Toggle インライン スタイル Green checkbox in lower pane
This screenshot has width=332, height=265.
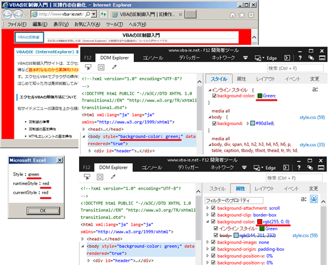(x=216, y=228)
